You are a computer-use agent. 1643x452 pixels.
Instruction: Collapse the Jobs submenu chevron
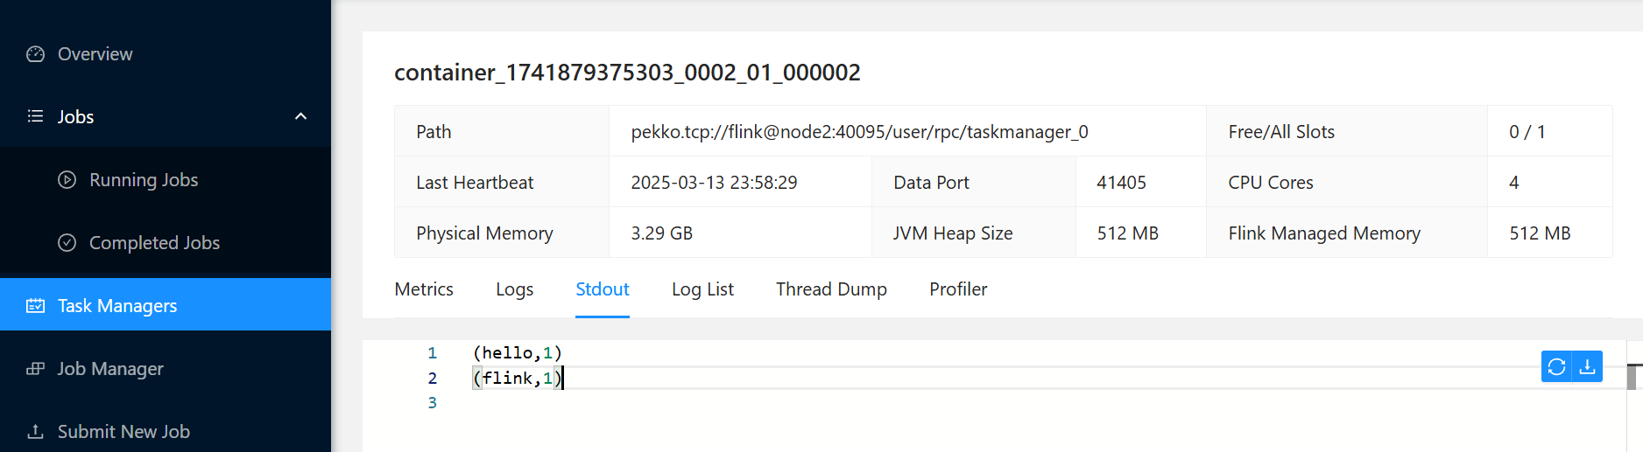pyautogui.click(x=300, y=116)
